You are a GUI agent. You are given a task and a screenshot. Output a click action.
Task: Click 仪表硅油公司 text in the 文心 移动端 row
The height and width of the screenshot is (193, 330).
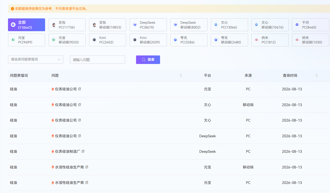(66, 105)
